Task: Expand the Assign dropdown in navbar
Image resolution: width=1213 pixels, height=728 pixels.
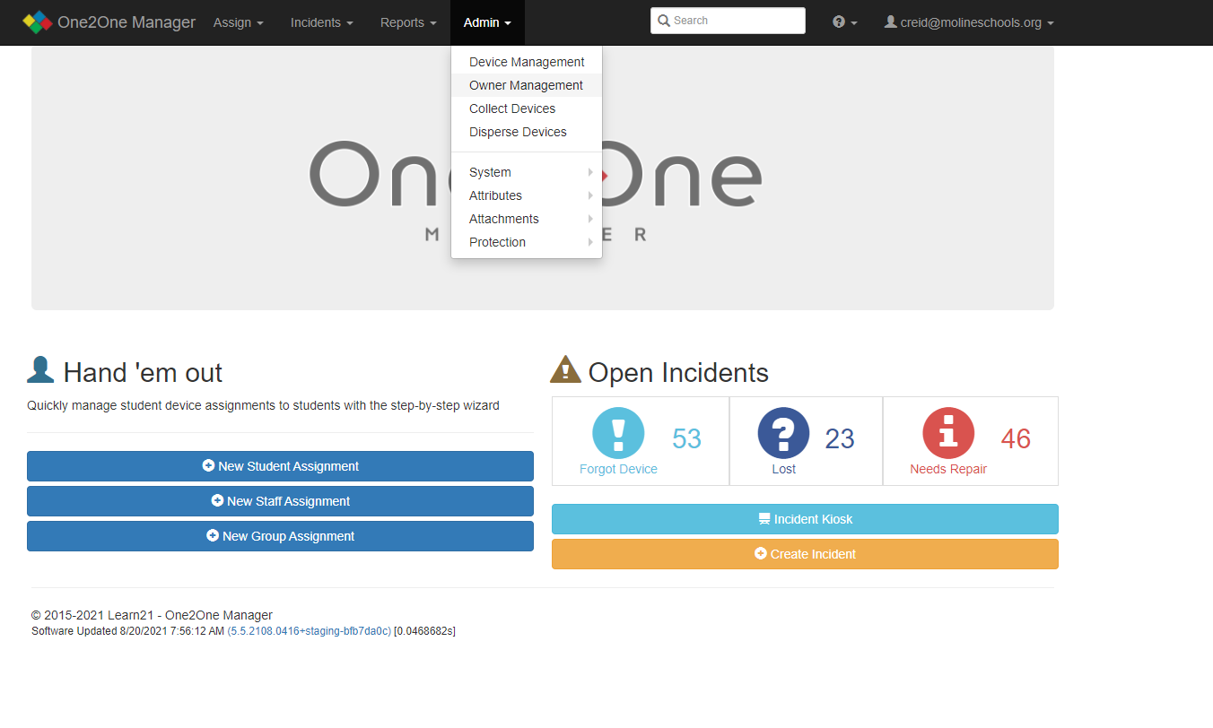Action: coord(238,22)
